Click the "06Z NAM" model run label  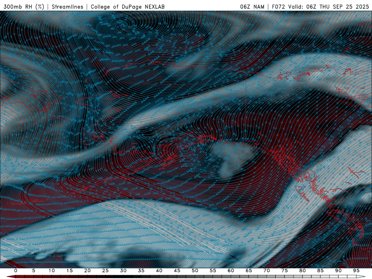tap(252, 7)
